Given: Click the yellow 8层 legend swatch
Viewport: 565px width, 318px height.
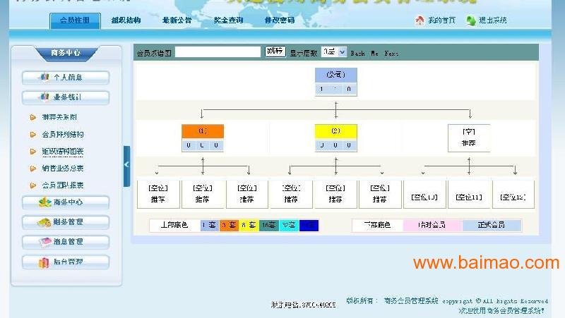Looking at the screenshot, I should [249, 225].
